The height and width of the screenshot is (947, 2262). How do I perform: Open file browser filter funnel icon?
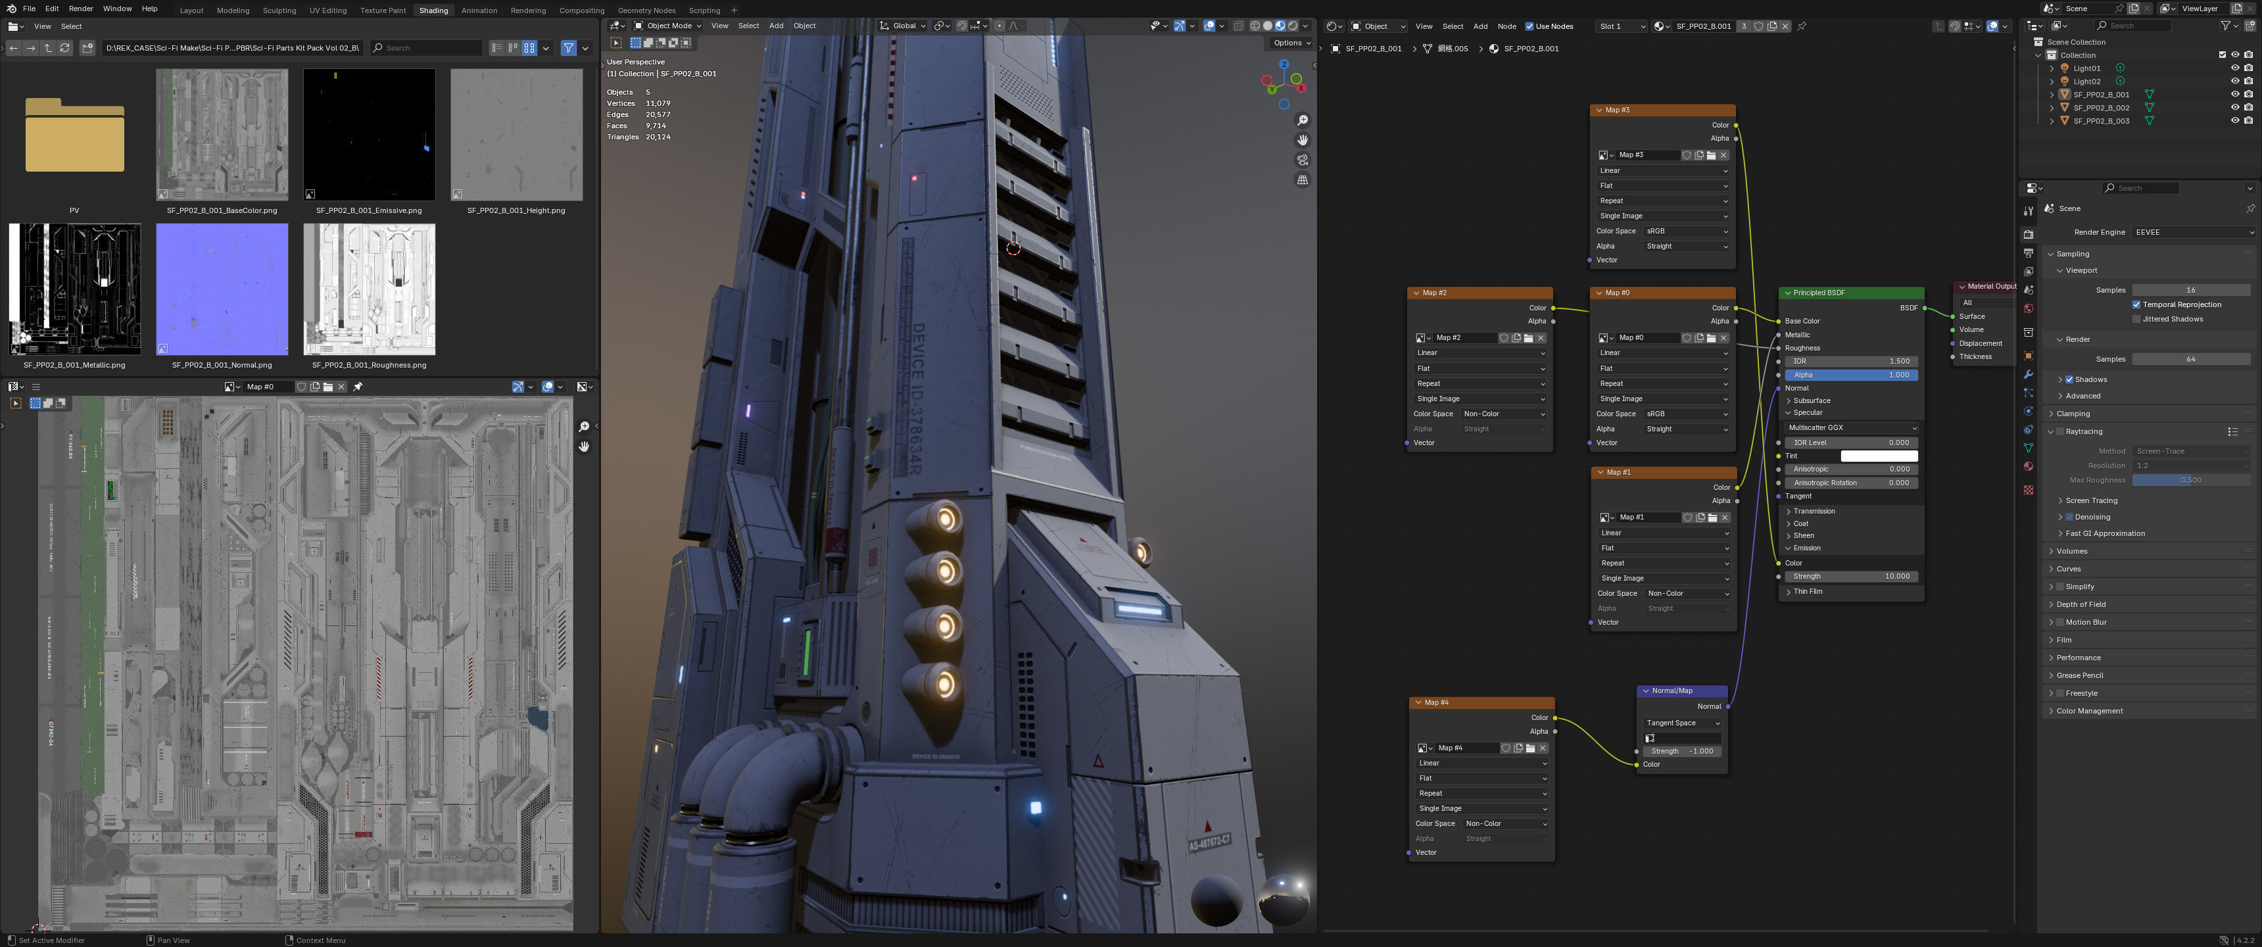(568, 47)
